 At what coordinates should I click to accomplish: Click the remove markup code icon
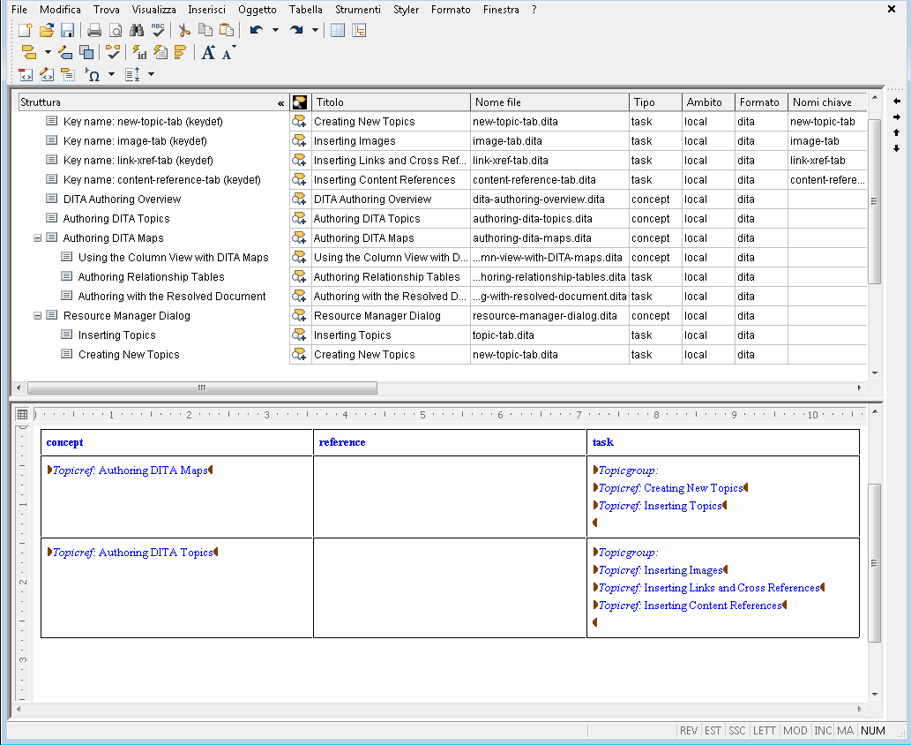point(26,74)
